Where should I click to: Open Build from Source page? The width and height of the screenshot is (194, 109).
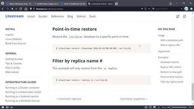coord(15,44)
